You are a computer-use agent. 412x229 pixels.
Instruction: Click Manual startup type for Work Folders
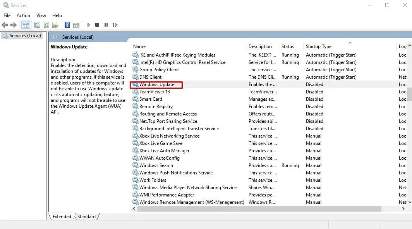click(314, 180)
